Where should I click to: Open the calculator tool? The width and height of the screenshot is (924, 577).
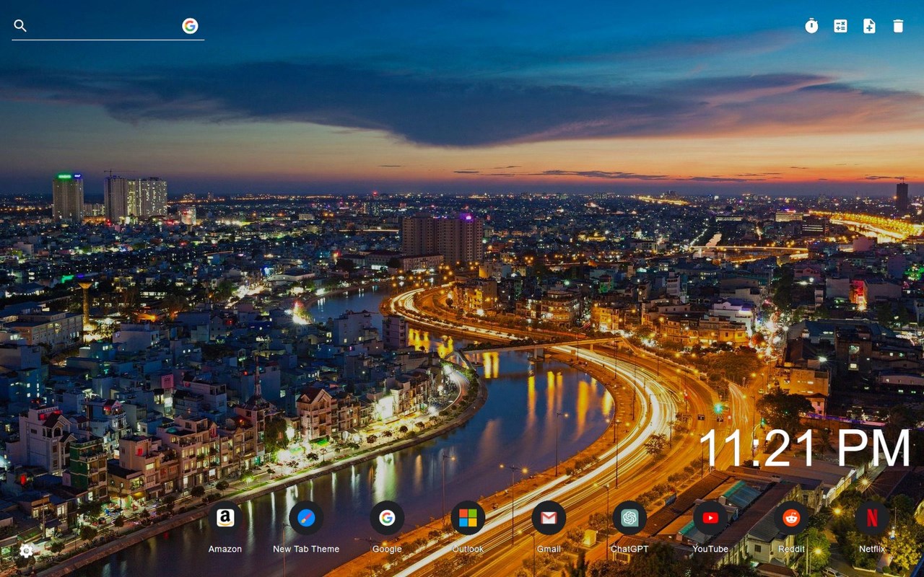tap(840, 26)
